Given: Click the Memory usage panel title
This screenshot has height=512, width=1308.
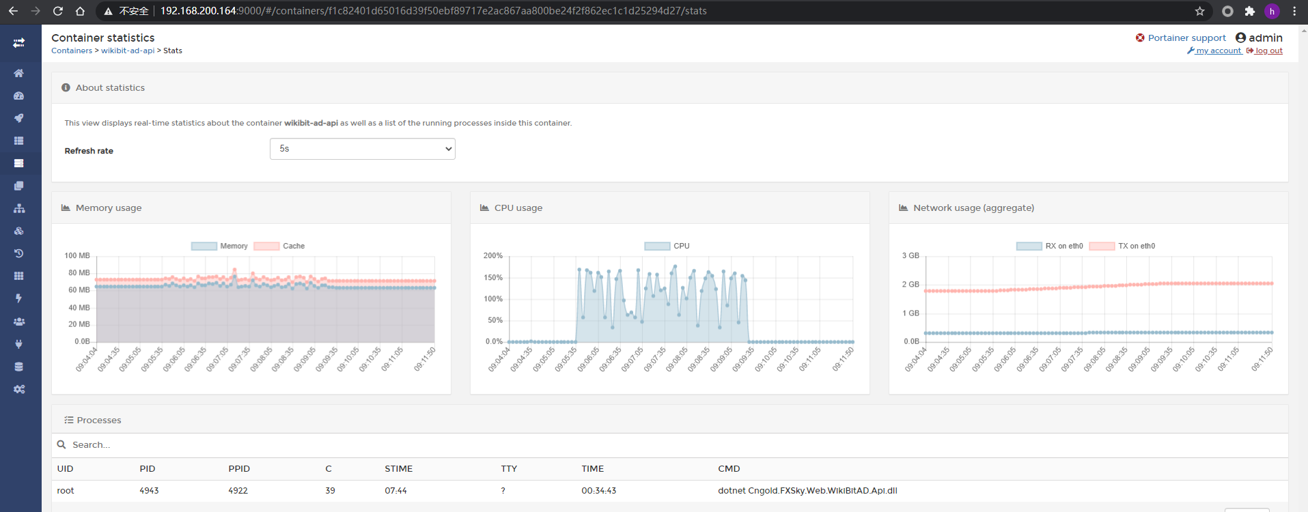Looking at the screenshot, I should 109,208.
